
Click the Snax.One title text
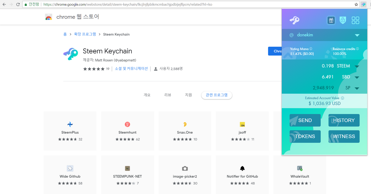[x=185, y=133]
